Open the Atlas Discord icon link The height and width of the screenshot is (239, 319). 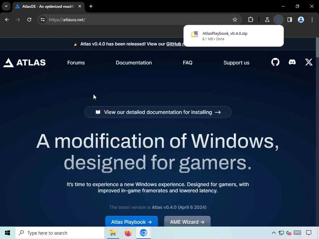[x=292, y=62]
